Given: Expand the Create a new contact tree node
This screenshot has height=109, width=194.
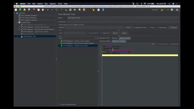Looking at the screenshot, I should 19,27.
